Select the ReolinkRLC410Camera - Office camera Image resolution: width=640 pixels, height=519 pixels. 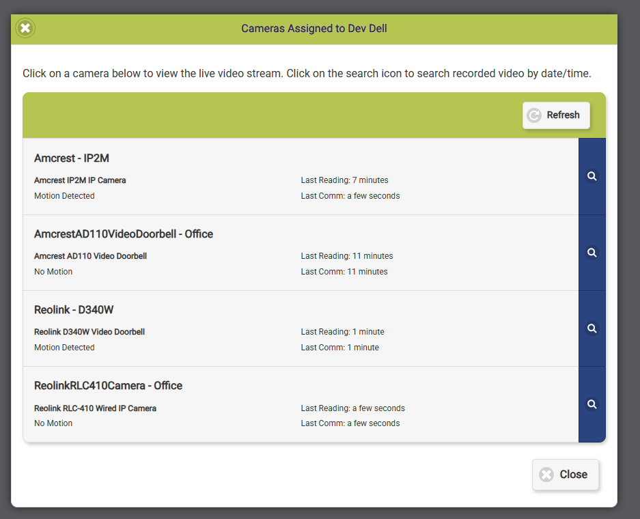tap(108, 386)
